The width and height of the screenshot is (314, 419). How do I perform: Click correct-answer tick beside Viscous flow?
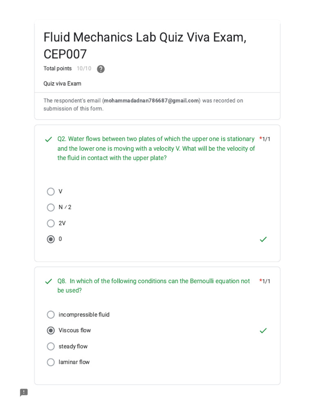pyautogui.click(x=263, y=331)
